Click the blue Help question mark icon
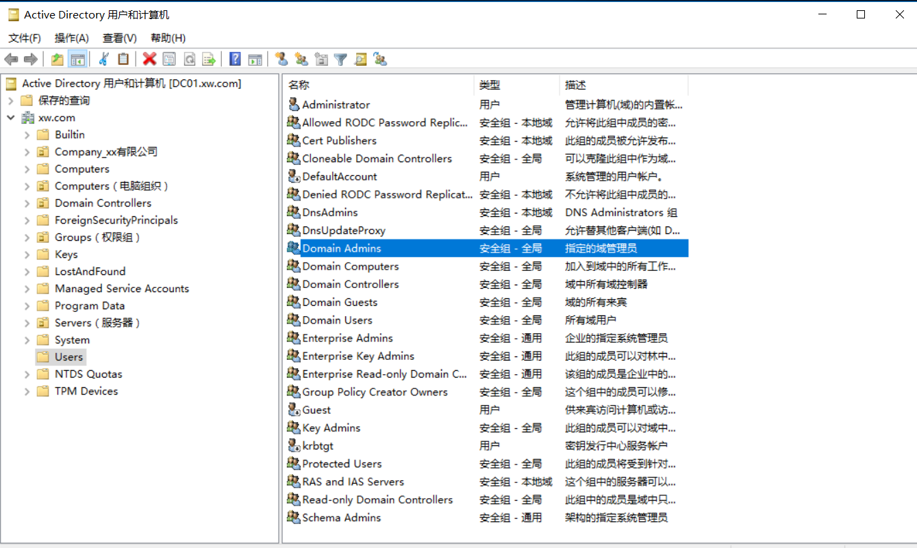The width and height of the screenshot is (917, 548). (235, 60)
